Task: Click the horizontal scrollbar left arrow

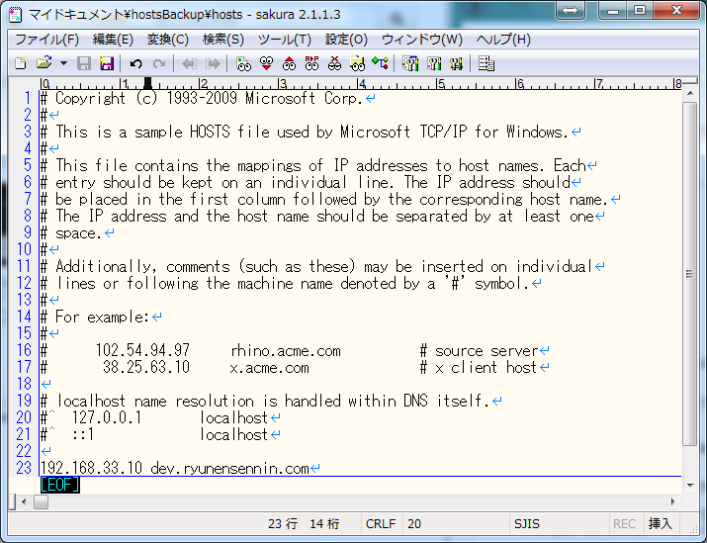Action: click(x=24, y=501)
